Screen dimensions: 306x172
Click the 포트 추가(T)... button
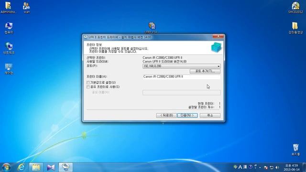[x=205, y=71]
